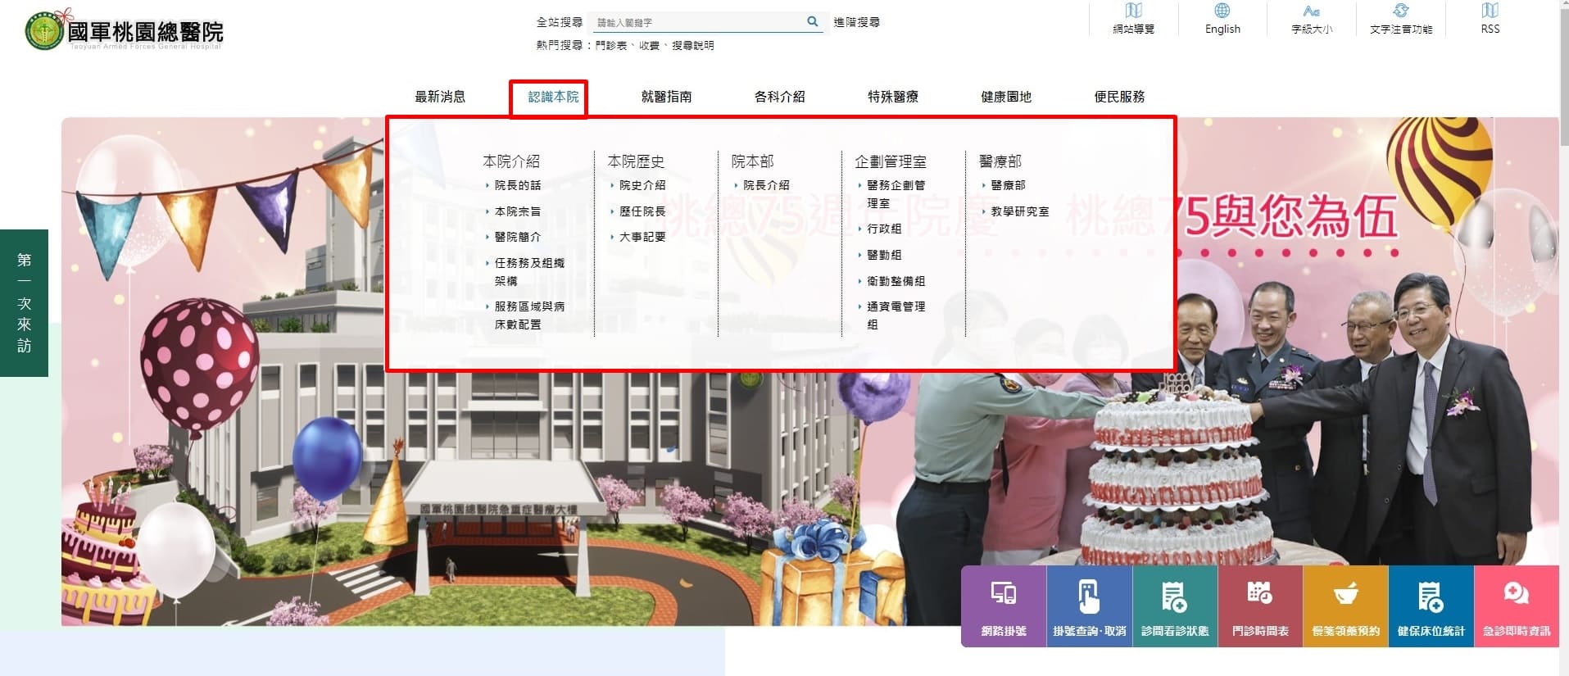Open 掛號查詢·取消 registration query tile

[1089, 606]
